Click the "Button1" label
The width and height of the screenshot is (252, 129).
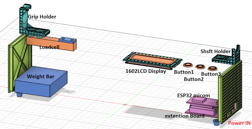tap(184, 72)
